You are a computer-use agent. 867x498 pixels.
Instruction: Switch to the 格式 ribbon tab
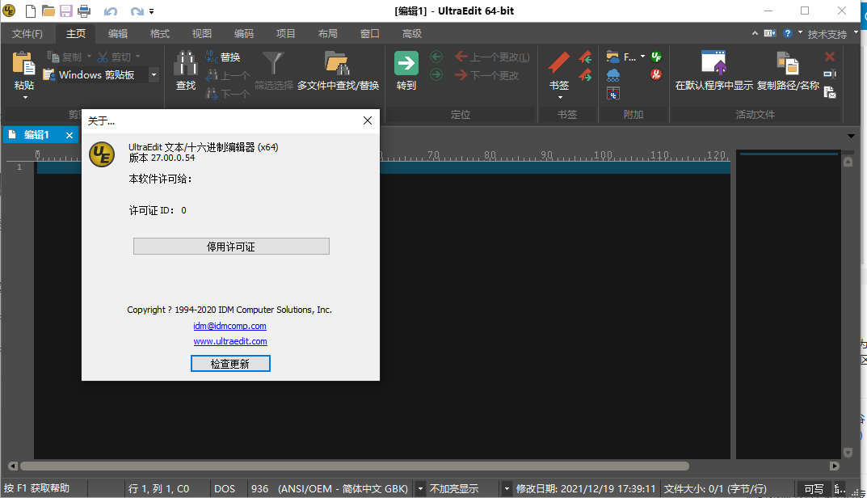click(160, 34)
